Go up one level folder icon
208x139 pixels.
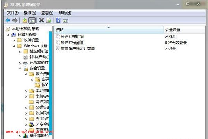click(25, 20)
